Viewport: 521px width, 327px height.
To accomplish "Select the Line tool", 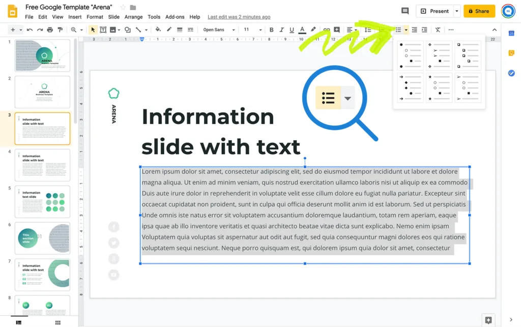I will click(x=138, y=30).
